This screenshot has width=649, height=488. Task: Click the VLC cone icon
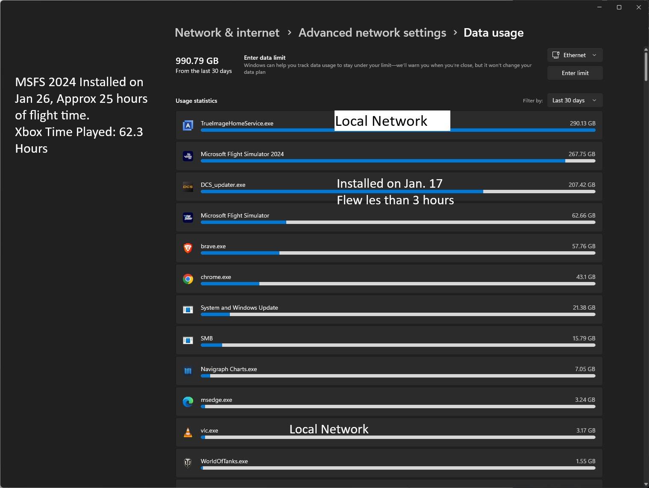(x=188, y=433)
